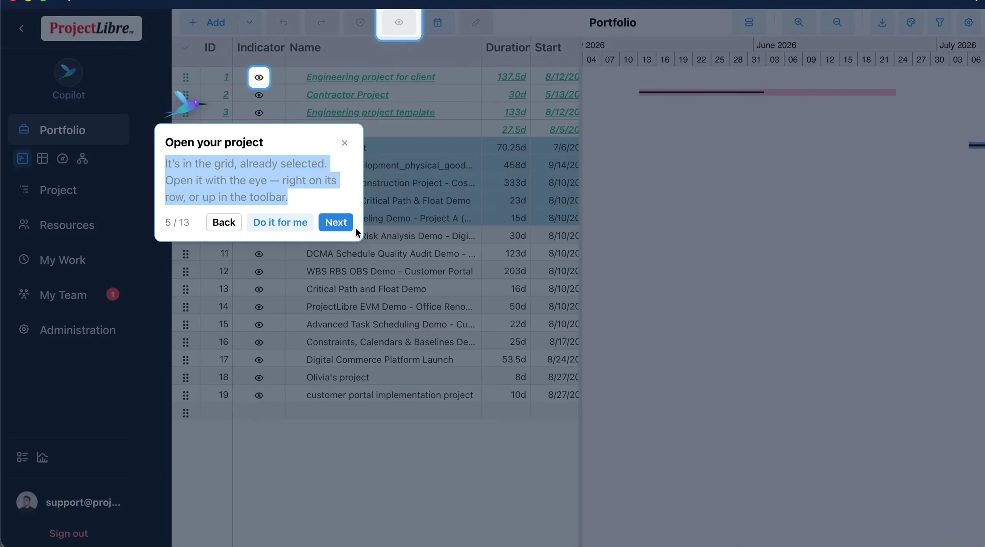Collapse the sidebar with back chevron
This screenshot has width=985, height=547.
[22, 28]
